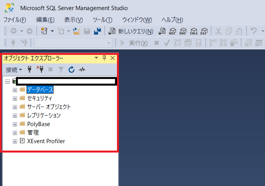Viewport: 265px width, 186px height.
Task: Expand the XEvent Profiler node
Action: pyautogui.click(x=15, y=142)
